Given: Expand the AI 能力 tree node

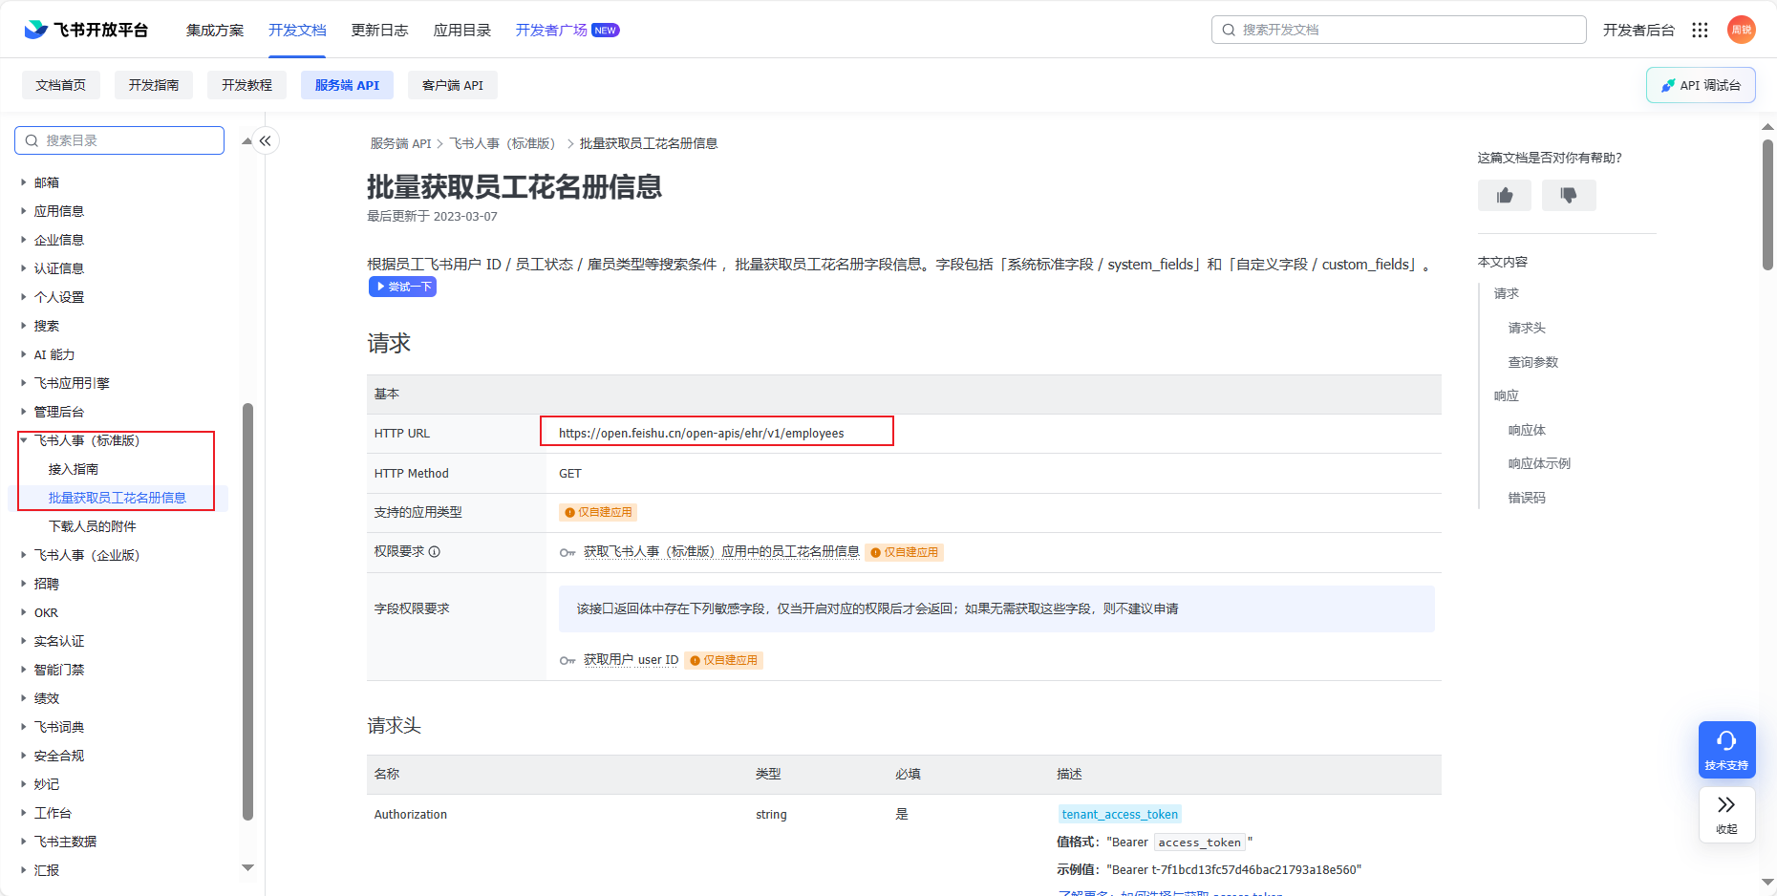Looking at the screenshot, I should click(24, 353).
